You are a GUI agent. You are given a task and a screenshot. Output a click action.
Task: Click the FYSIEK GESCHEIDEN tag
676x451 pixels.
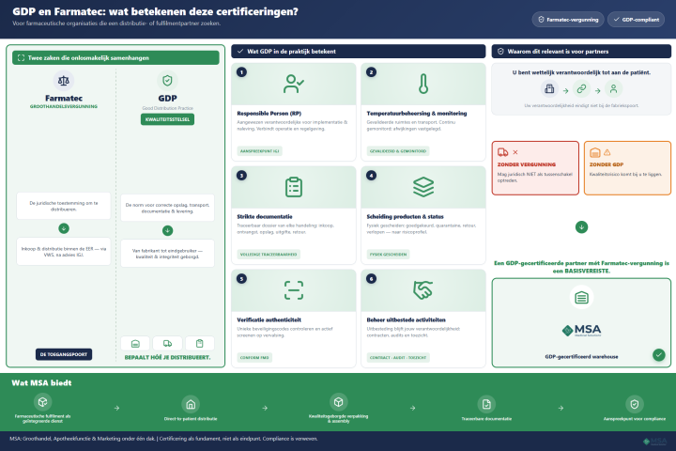click(x=388, y=255)
